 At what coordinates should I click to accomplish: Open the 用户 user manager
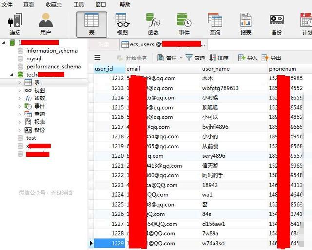point(46,24)
